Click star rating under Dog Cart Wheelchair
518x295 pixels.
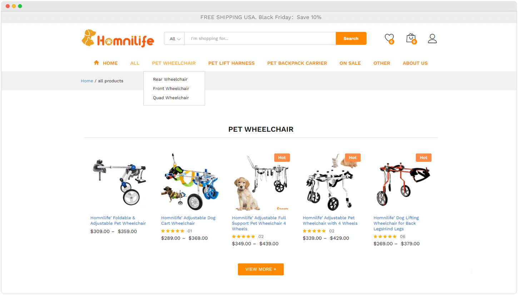(x=173, y=231)
